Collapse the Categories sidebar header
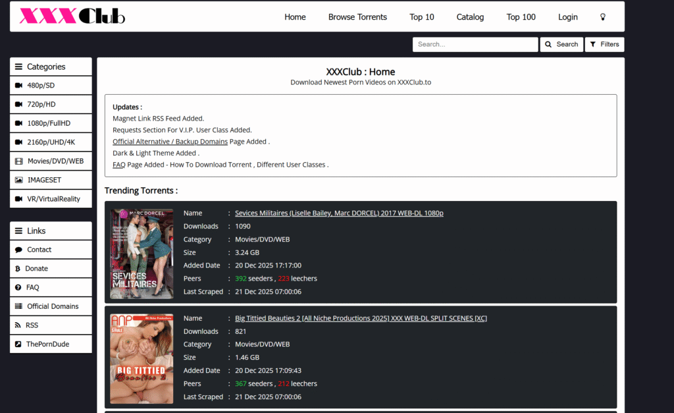674x413 pixels. click(x=51, y=67)
